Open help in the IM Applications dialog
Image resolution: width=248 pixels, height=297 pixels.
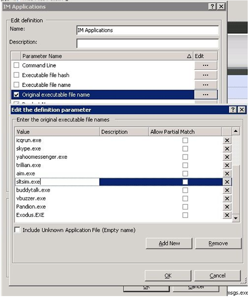(212, 6)
